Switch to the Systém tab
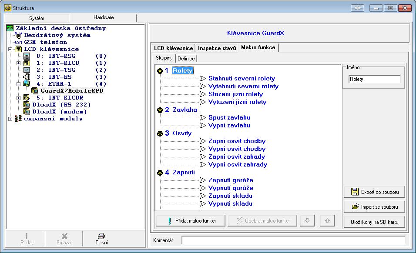This screenshot has width=416, height=253. tap(37, 18)
